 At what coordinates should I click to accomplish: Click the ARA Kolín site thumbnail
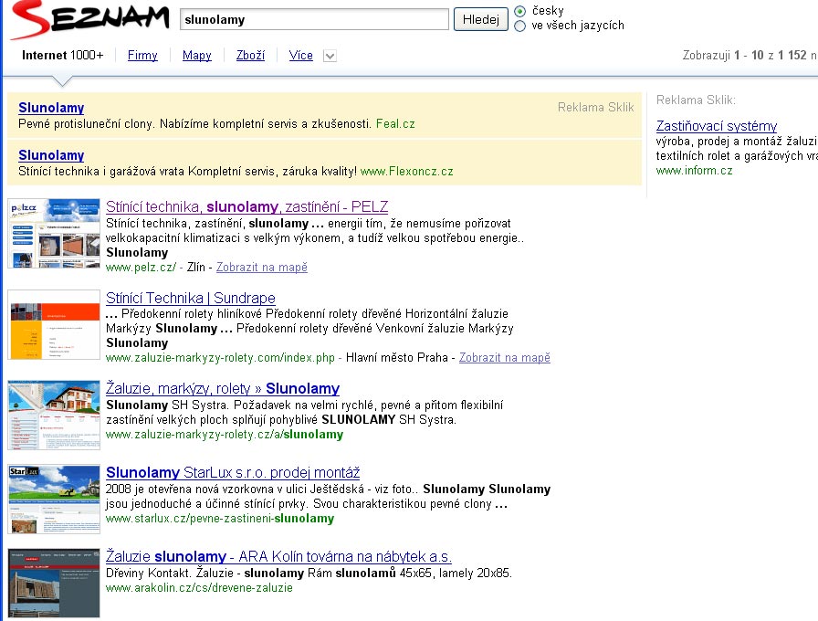pos(54,583)
